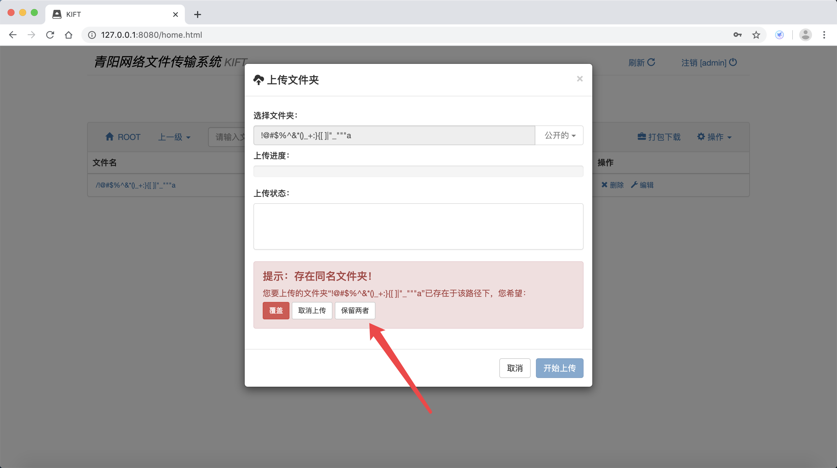837x468 pixels.
Task: Reload the page with browser refresh icon
Action: (50, 35)
